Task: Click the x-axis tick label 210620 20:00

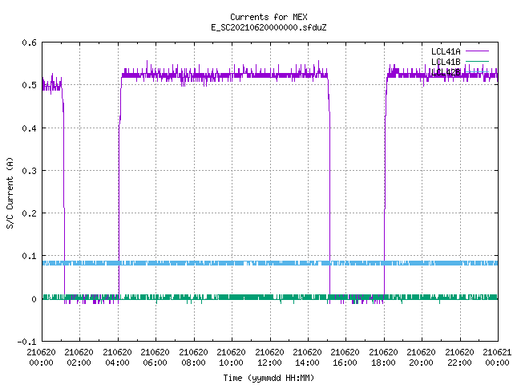Action: click(x=421, y=358)
